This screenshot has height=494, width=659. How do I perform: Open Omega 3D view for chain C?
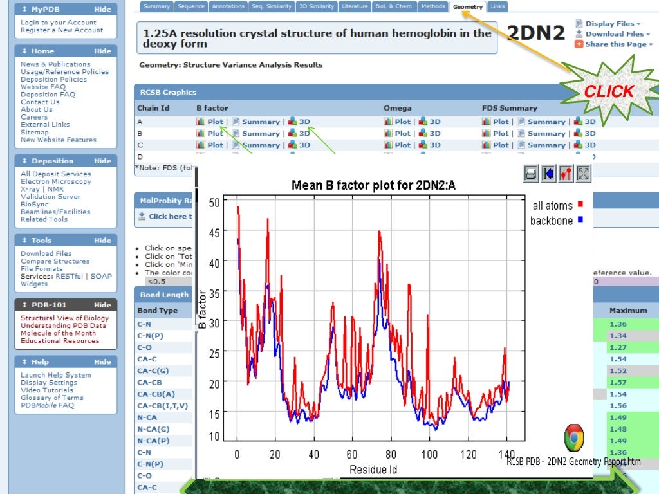click(435, 145)
